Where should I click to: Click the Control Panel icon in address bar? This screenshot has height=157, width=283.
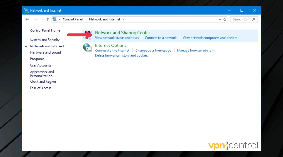(x=55, y=19)
